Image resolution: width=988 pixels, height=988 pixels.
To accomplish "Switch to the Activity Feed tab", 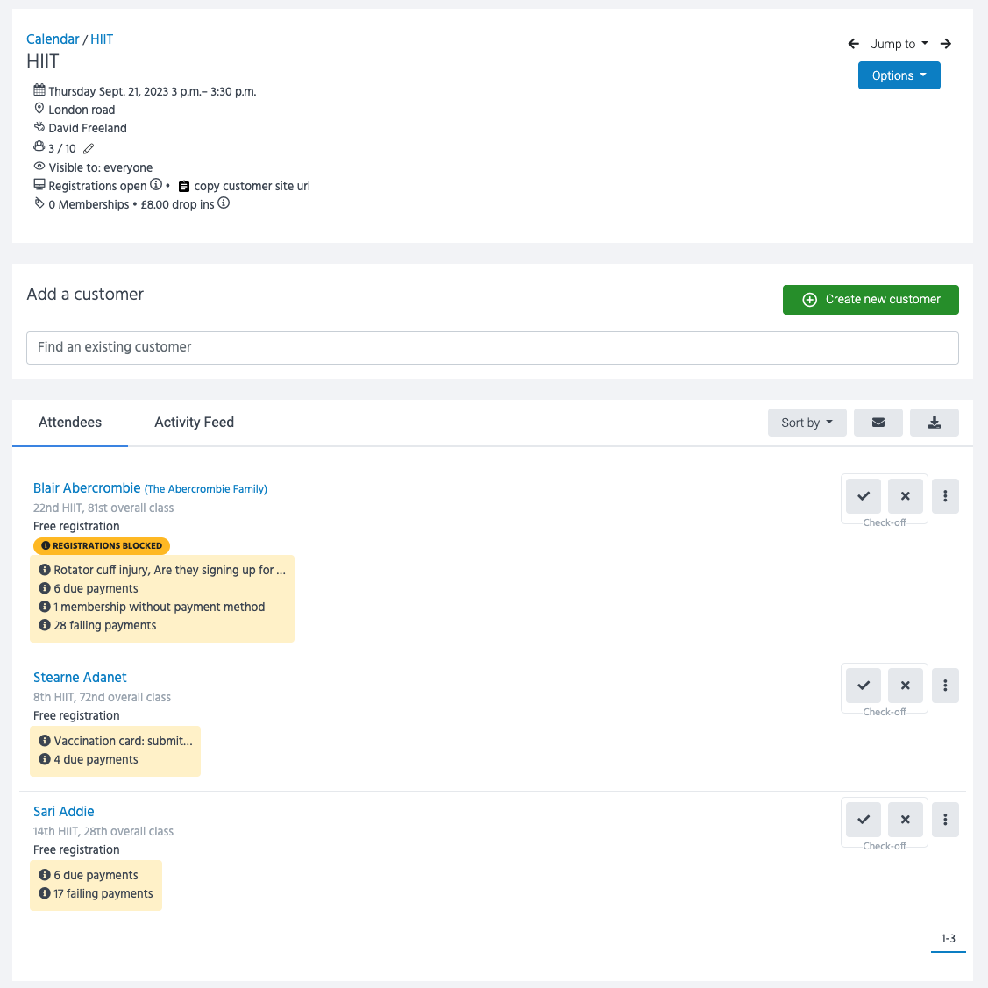I will (x=194, y=423).
